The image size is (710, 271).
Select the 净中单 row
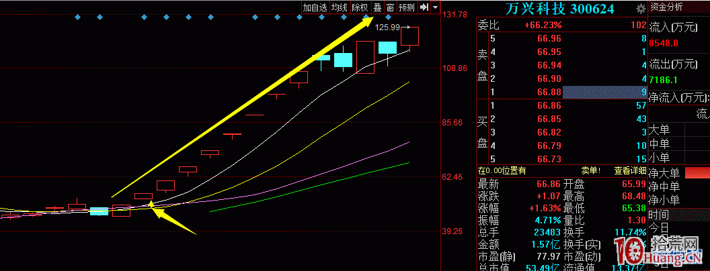[679, 186]
